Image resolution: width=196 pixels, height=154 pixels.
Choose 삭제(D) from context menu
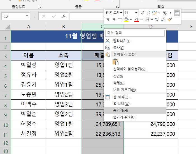(135, 83)
